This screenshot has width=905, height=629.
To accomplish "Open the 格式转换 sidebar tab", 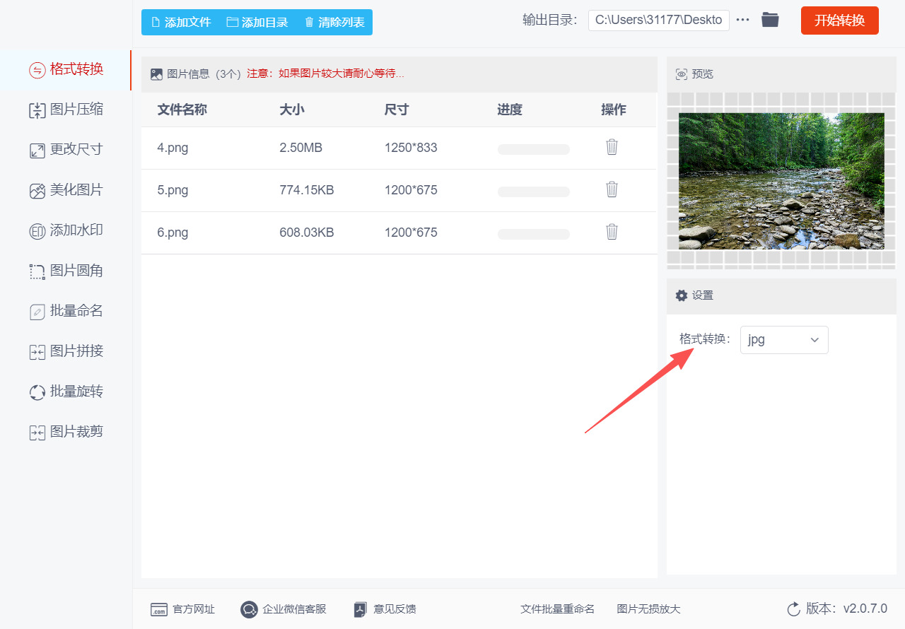I will [x=66, y=69].
